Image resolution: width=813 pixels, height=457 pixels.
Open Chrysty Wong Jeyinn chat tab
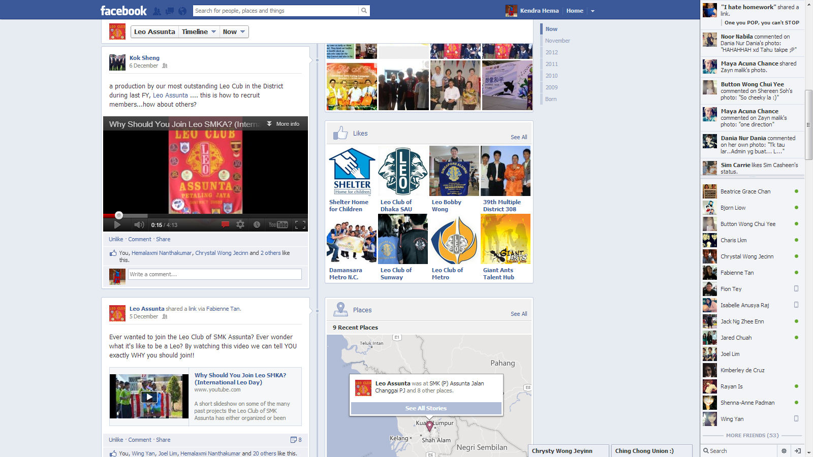click(568, 451)
